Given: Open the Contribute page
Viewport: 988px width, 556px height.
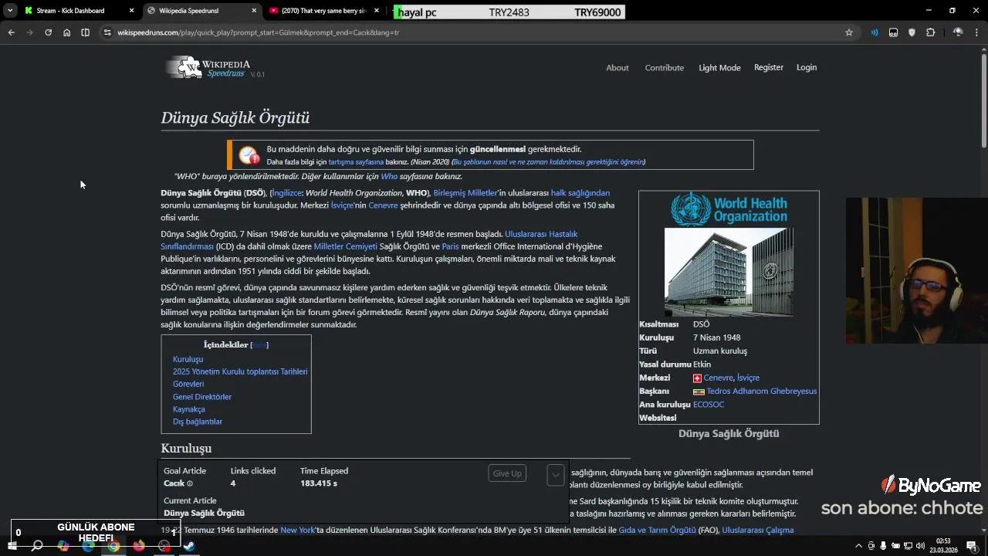Looking at the screenshot, I should [665, 68].
